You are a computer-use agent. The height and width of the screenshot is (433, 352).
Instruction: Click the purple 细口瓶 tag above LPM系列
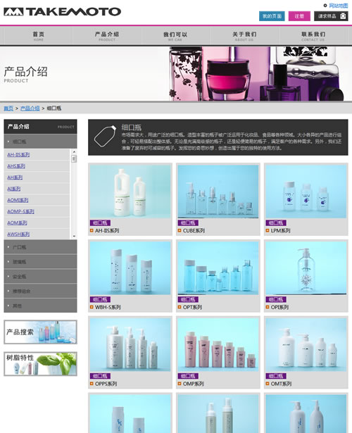click(276, 222)
